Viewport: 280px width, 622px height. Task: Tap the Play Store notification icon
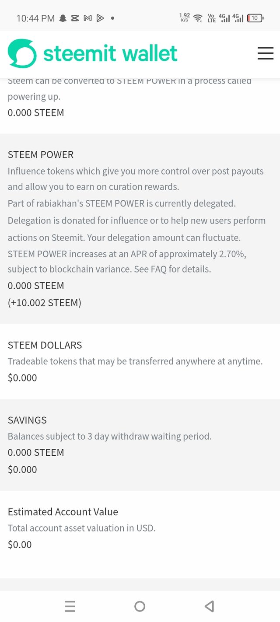(x=100, y=18)
